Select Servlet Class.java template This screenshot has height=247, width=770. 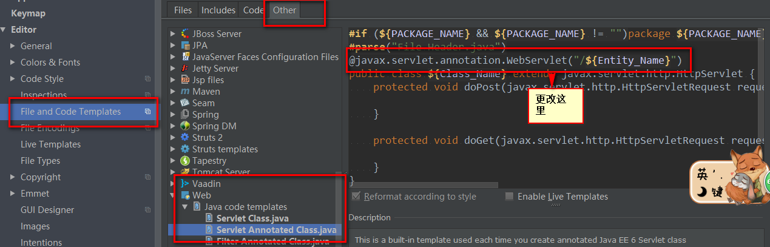(252, 218)
